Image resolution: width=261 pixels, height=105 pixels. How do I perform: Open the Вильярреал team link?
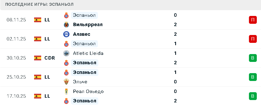88,25
